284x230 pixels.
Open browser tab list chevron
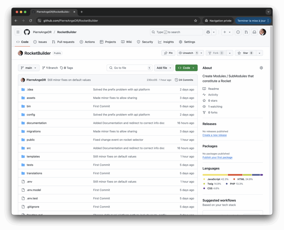pyautogui.click(x=268, y=12)
